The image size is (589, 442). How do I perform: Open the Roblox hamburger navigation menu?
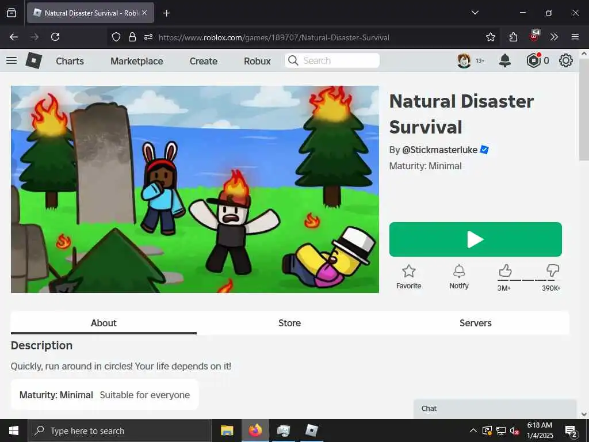click(x=12, y=60)
